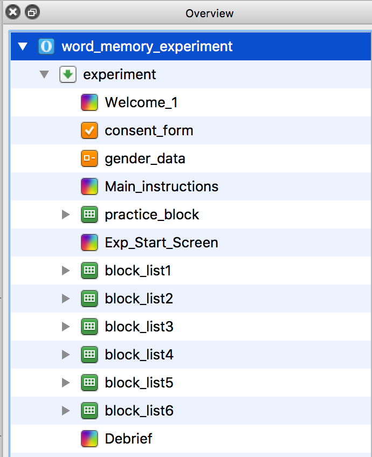Expand the block_list6 loop
372x457 pixels.
(x=66, y=411)
